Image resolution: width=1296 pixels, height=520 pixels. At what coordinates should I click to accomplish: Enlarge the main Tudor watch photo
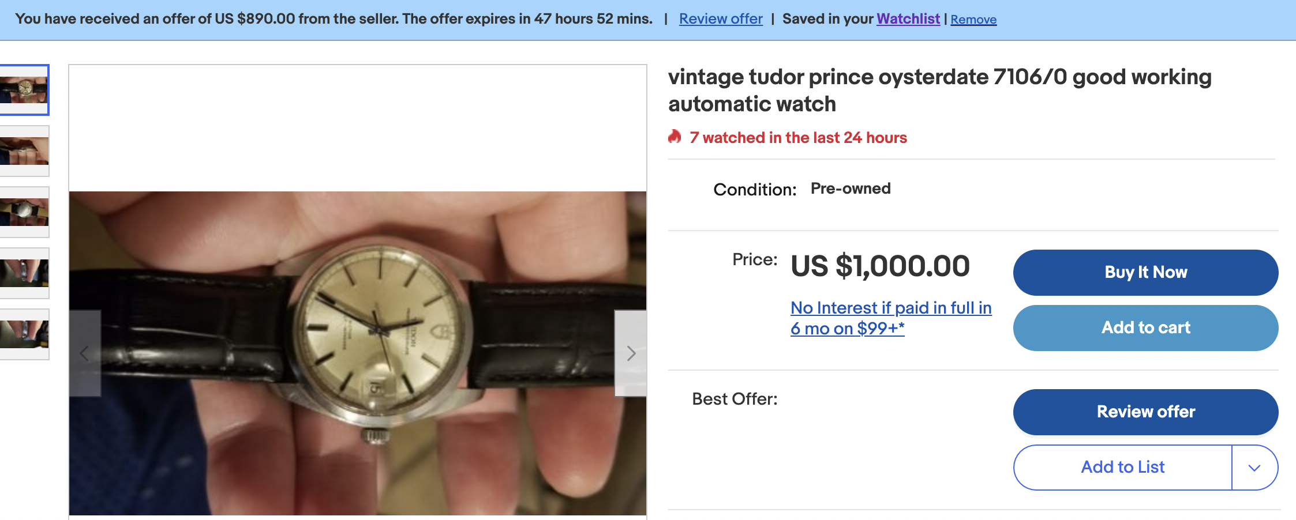coord(358,353)
